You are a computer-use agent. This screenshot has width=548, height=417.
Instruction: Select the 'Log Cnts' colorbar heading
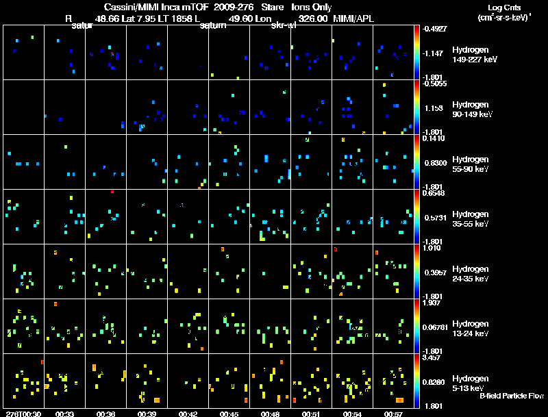tap(504, 8)
